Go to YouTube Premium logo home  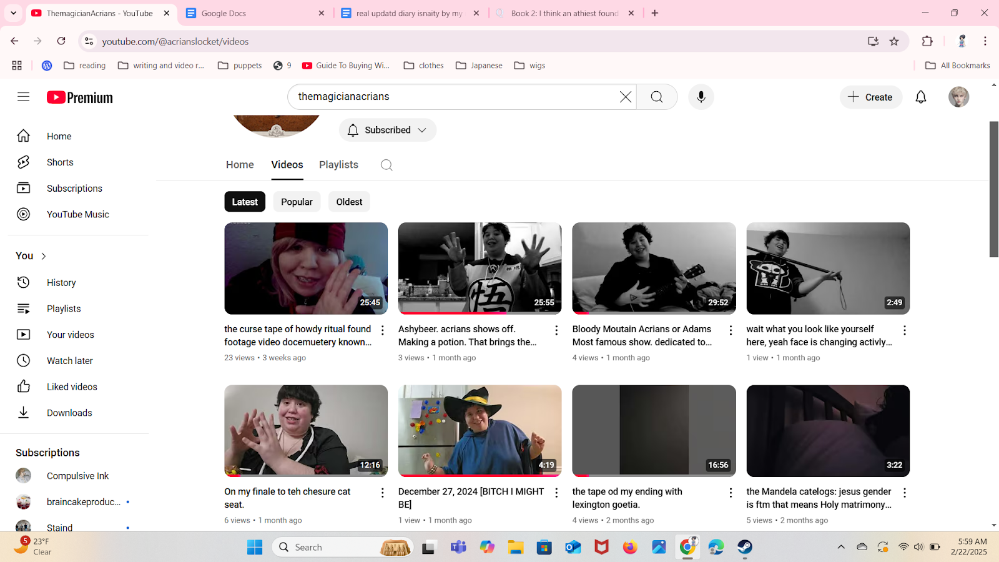(80, 97)
